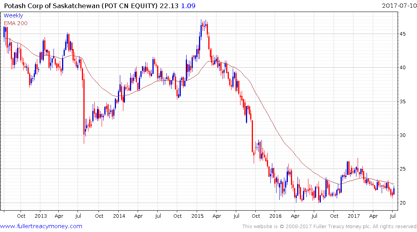The image size is (417, 232).
Task: Click the 30 price axis label
Action: tap(402, 135)
